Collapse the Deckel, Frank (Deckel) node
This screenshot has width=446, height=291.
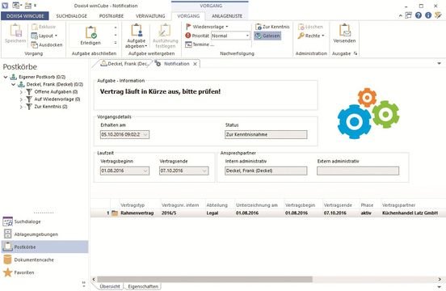click(x=13, y=85)
